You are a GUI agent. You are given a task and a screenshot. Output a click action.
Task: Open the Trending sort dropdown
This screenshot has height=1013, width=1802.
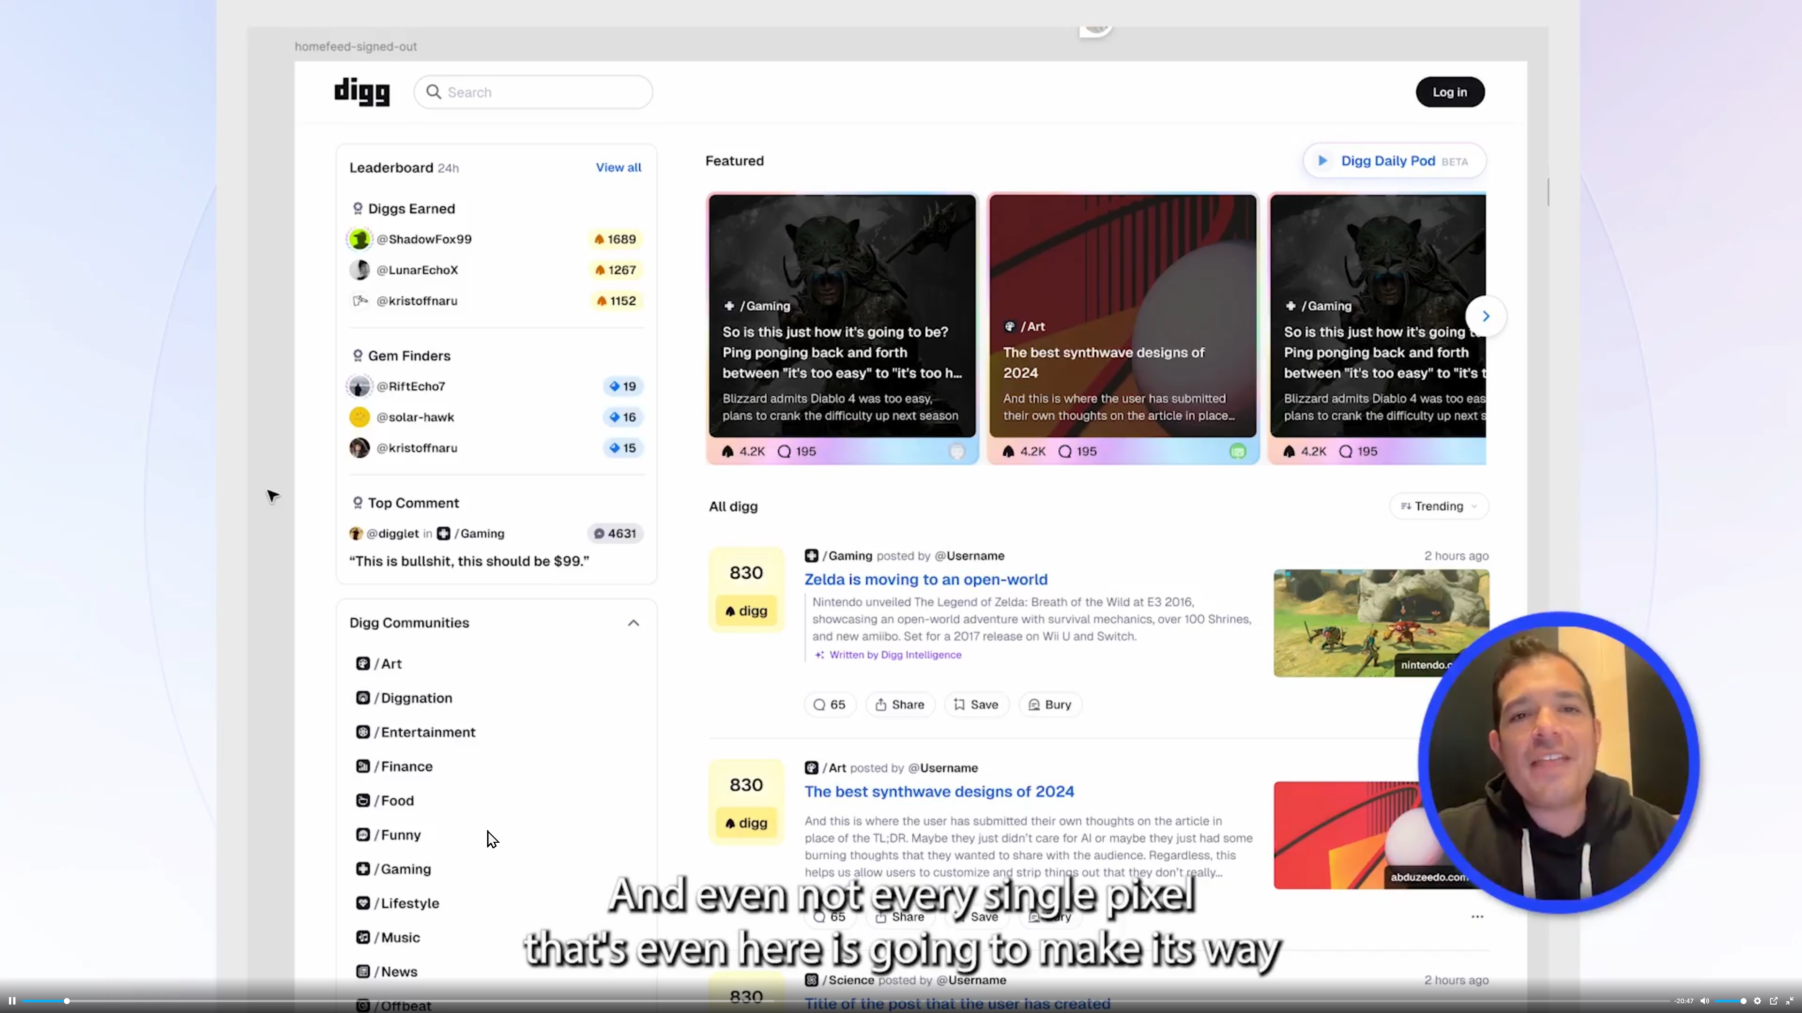point(1439,506)
